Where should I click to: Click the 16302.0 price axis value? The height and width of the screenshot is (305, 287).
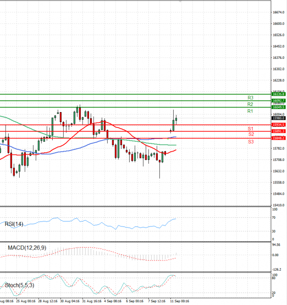[279, 69]
